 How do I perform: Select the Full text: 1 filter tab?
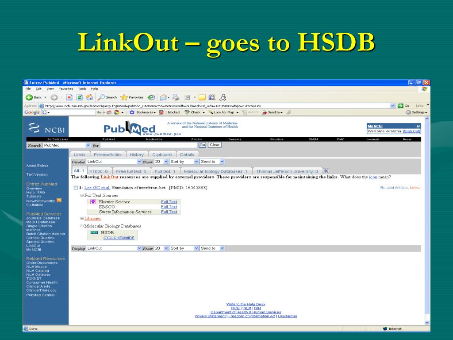tap(165, 171)
